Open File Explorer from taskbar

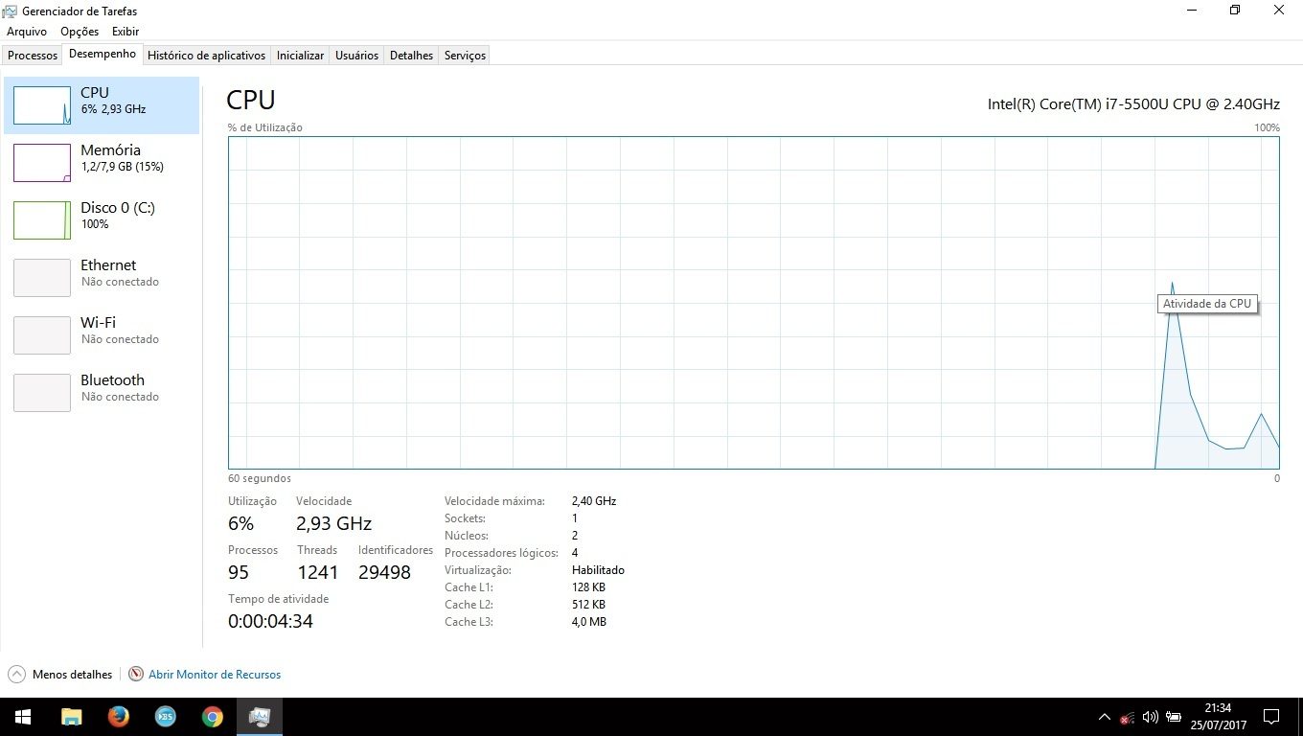71,717
